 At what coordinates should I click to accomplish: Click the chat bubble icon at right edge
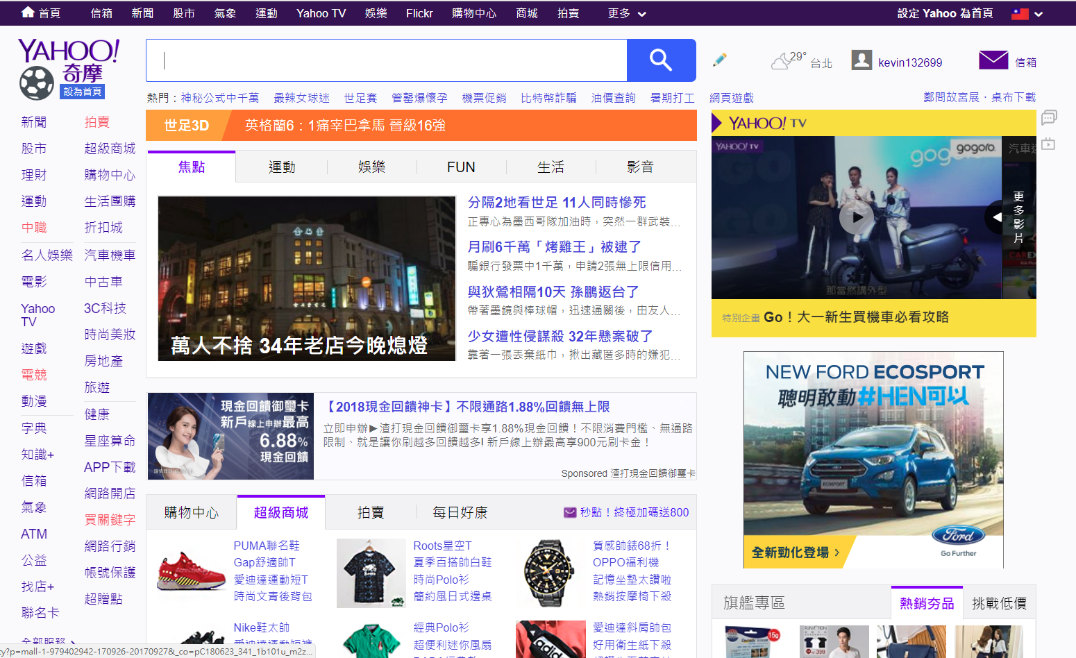(x=1049, y=117)
